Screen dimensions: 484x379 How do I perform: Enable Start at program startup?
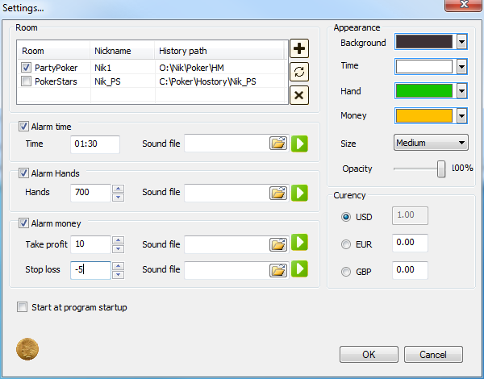(x=22, y=307)
